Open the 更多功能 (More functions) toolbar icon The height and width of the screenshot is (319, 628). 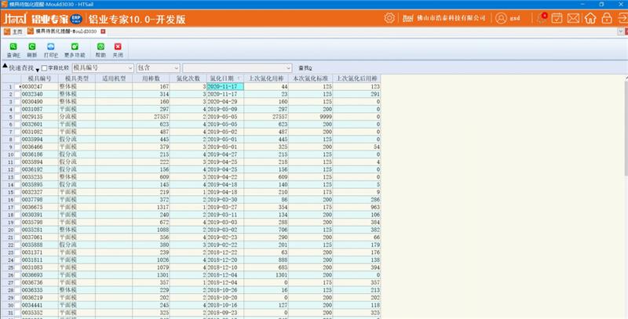click(x=74, y=49)
